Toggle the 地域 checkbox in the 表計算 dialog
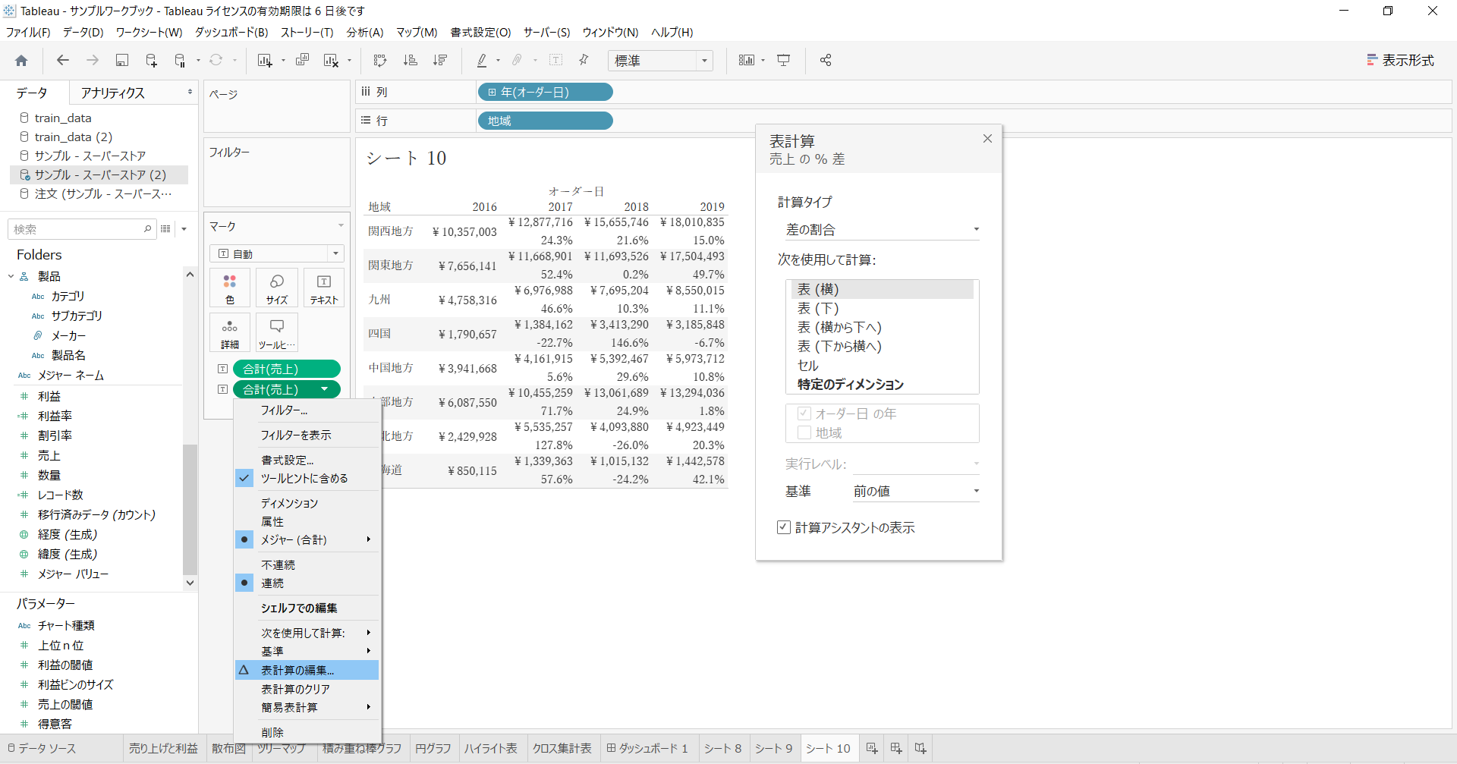Screen dimensions: 1457x764 tap(804, 433)
